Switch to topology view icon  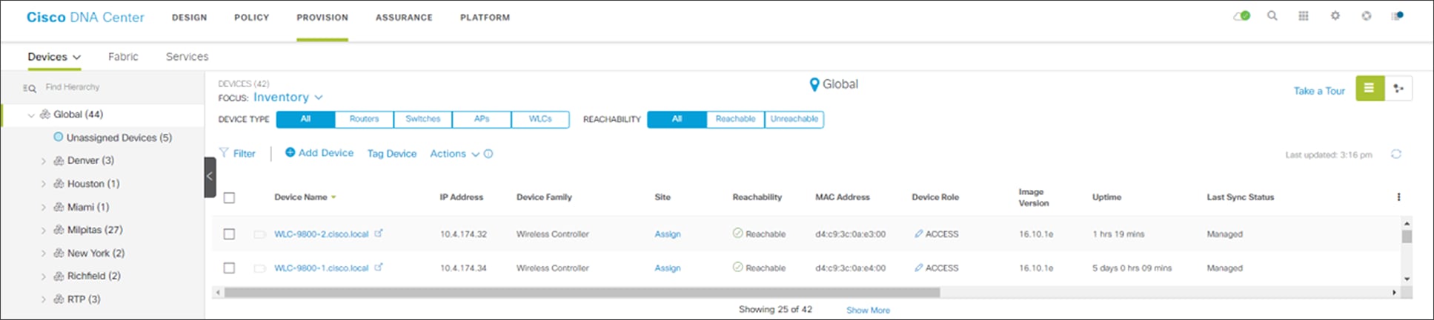click(x=1398, y=89)
